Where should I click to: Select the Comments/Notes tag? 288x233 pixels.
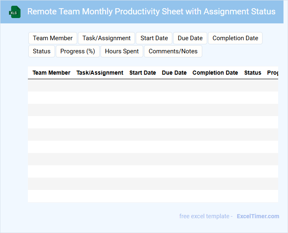pos(173,51)
